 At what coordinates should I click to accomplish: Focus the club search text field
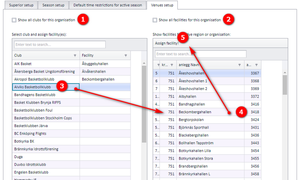pyautogui.click(x=60, y=44)
